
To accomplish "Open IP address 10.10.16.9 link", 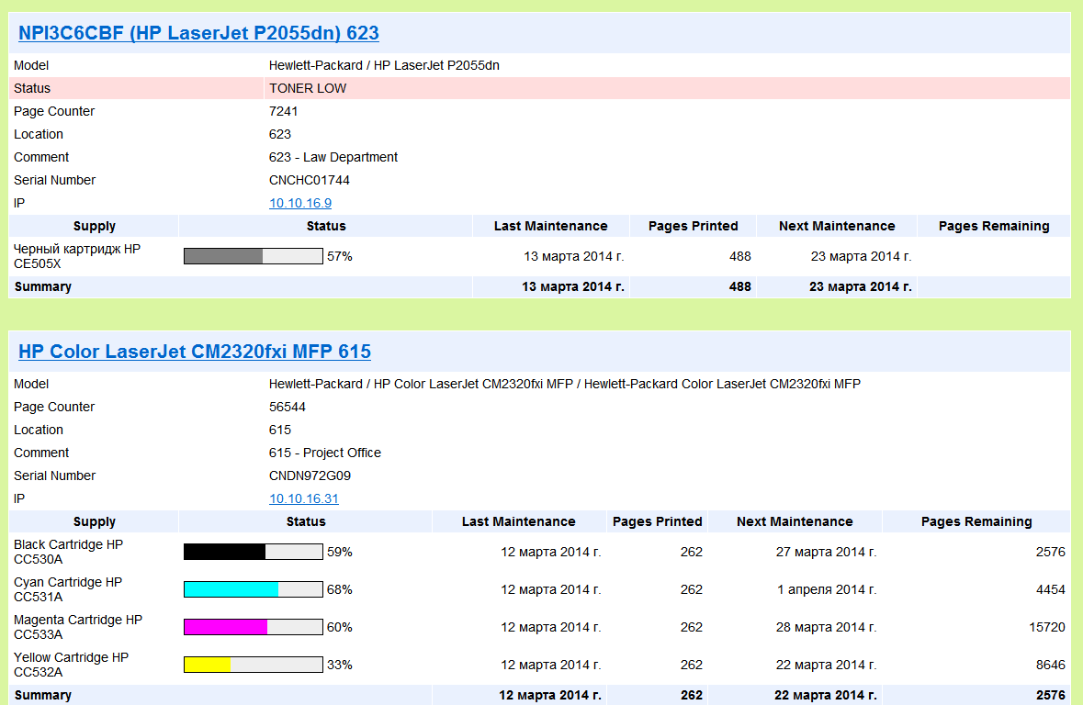I will pyautogui.click(x=299, y=203).
